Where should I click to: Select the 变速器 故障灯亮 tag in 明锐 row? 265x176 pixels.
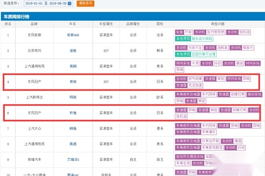tap(232, 94)
